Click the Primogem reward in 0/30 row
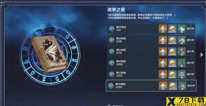 (163, 86)
